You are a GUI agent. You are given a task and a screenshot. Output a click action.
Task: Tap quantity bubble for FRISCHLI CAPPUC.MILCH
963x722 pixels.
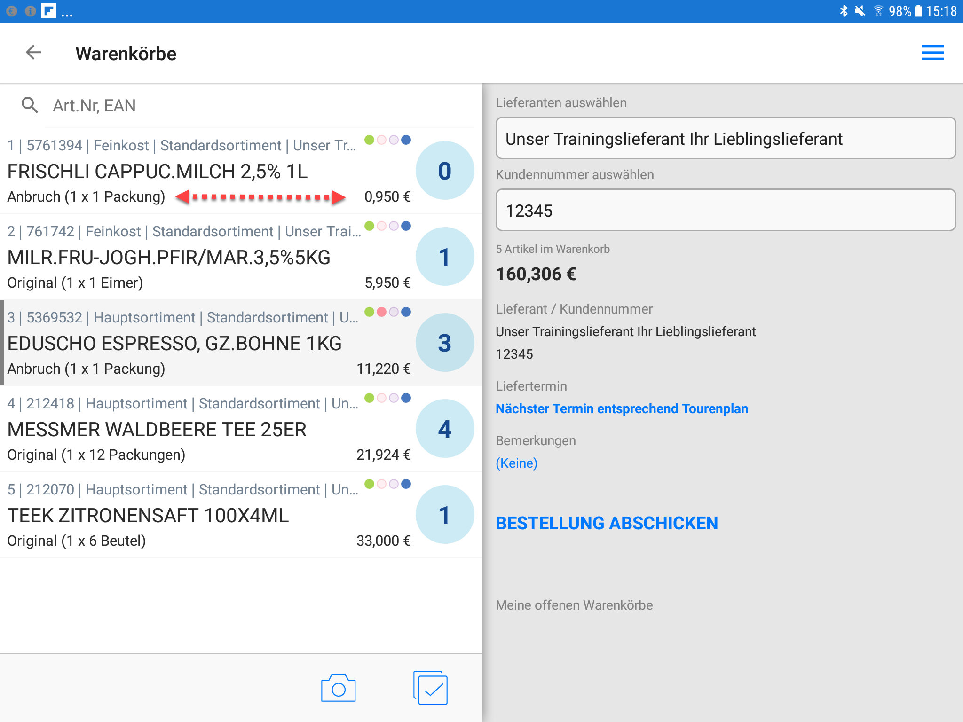pyautogui.click(x=444, y=171)
